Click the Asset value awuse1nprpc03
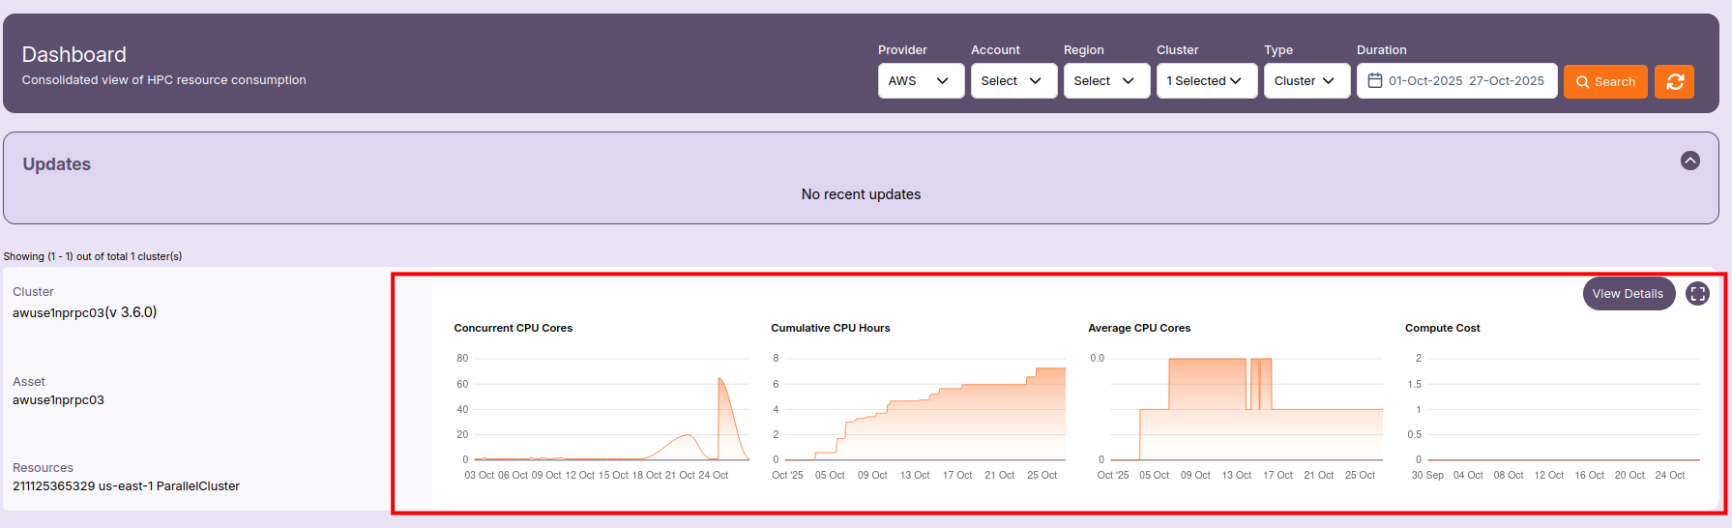This screenshot has width=1732, height=528. [x=58, y=400]
